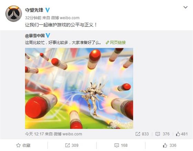Toggle the thumbs-up like showing 336
The image size is (193, 151).
[170, 145]
